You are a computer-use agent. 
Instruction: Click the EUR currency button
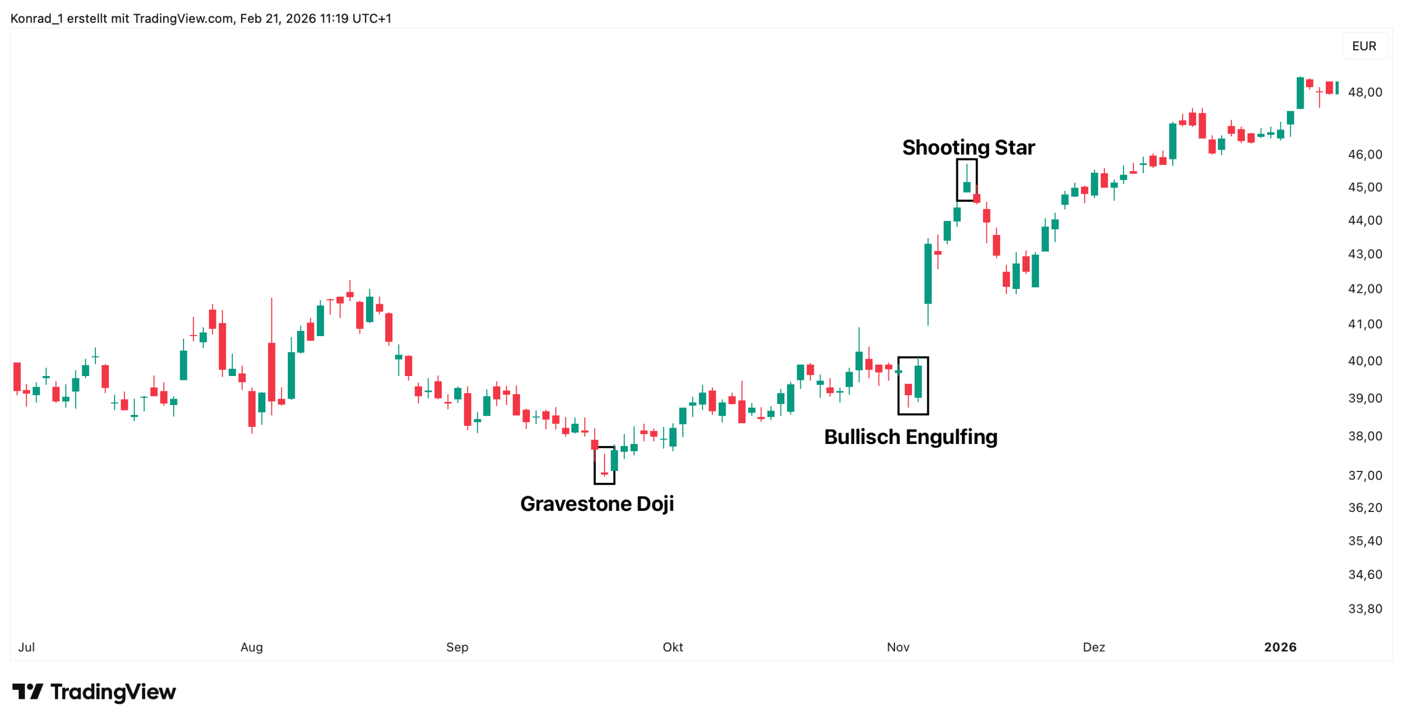[x=1363, y=46]
